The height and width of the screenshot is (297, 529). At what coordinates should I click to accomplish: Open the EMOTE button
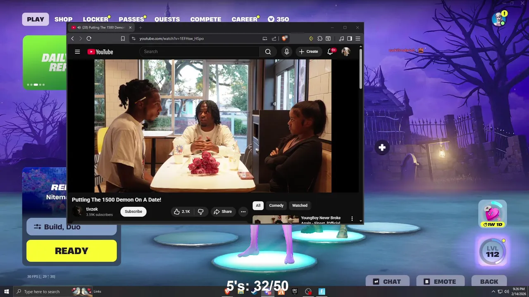pos(440,282)
